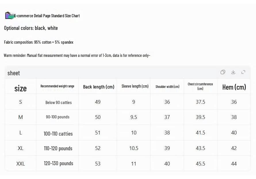Click the 'Optional colors: black, white' text
The height and width of the screenshot is (179, 256).
31,28
